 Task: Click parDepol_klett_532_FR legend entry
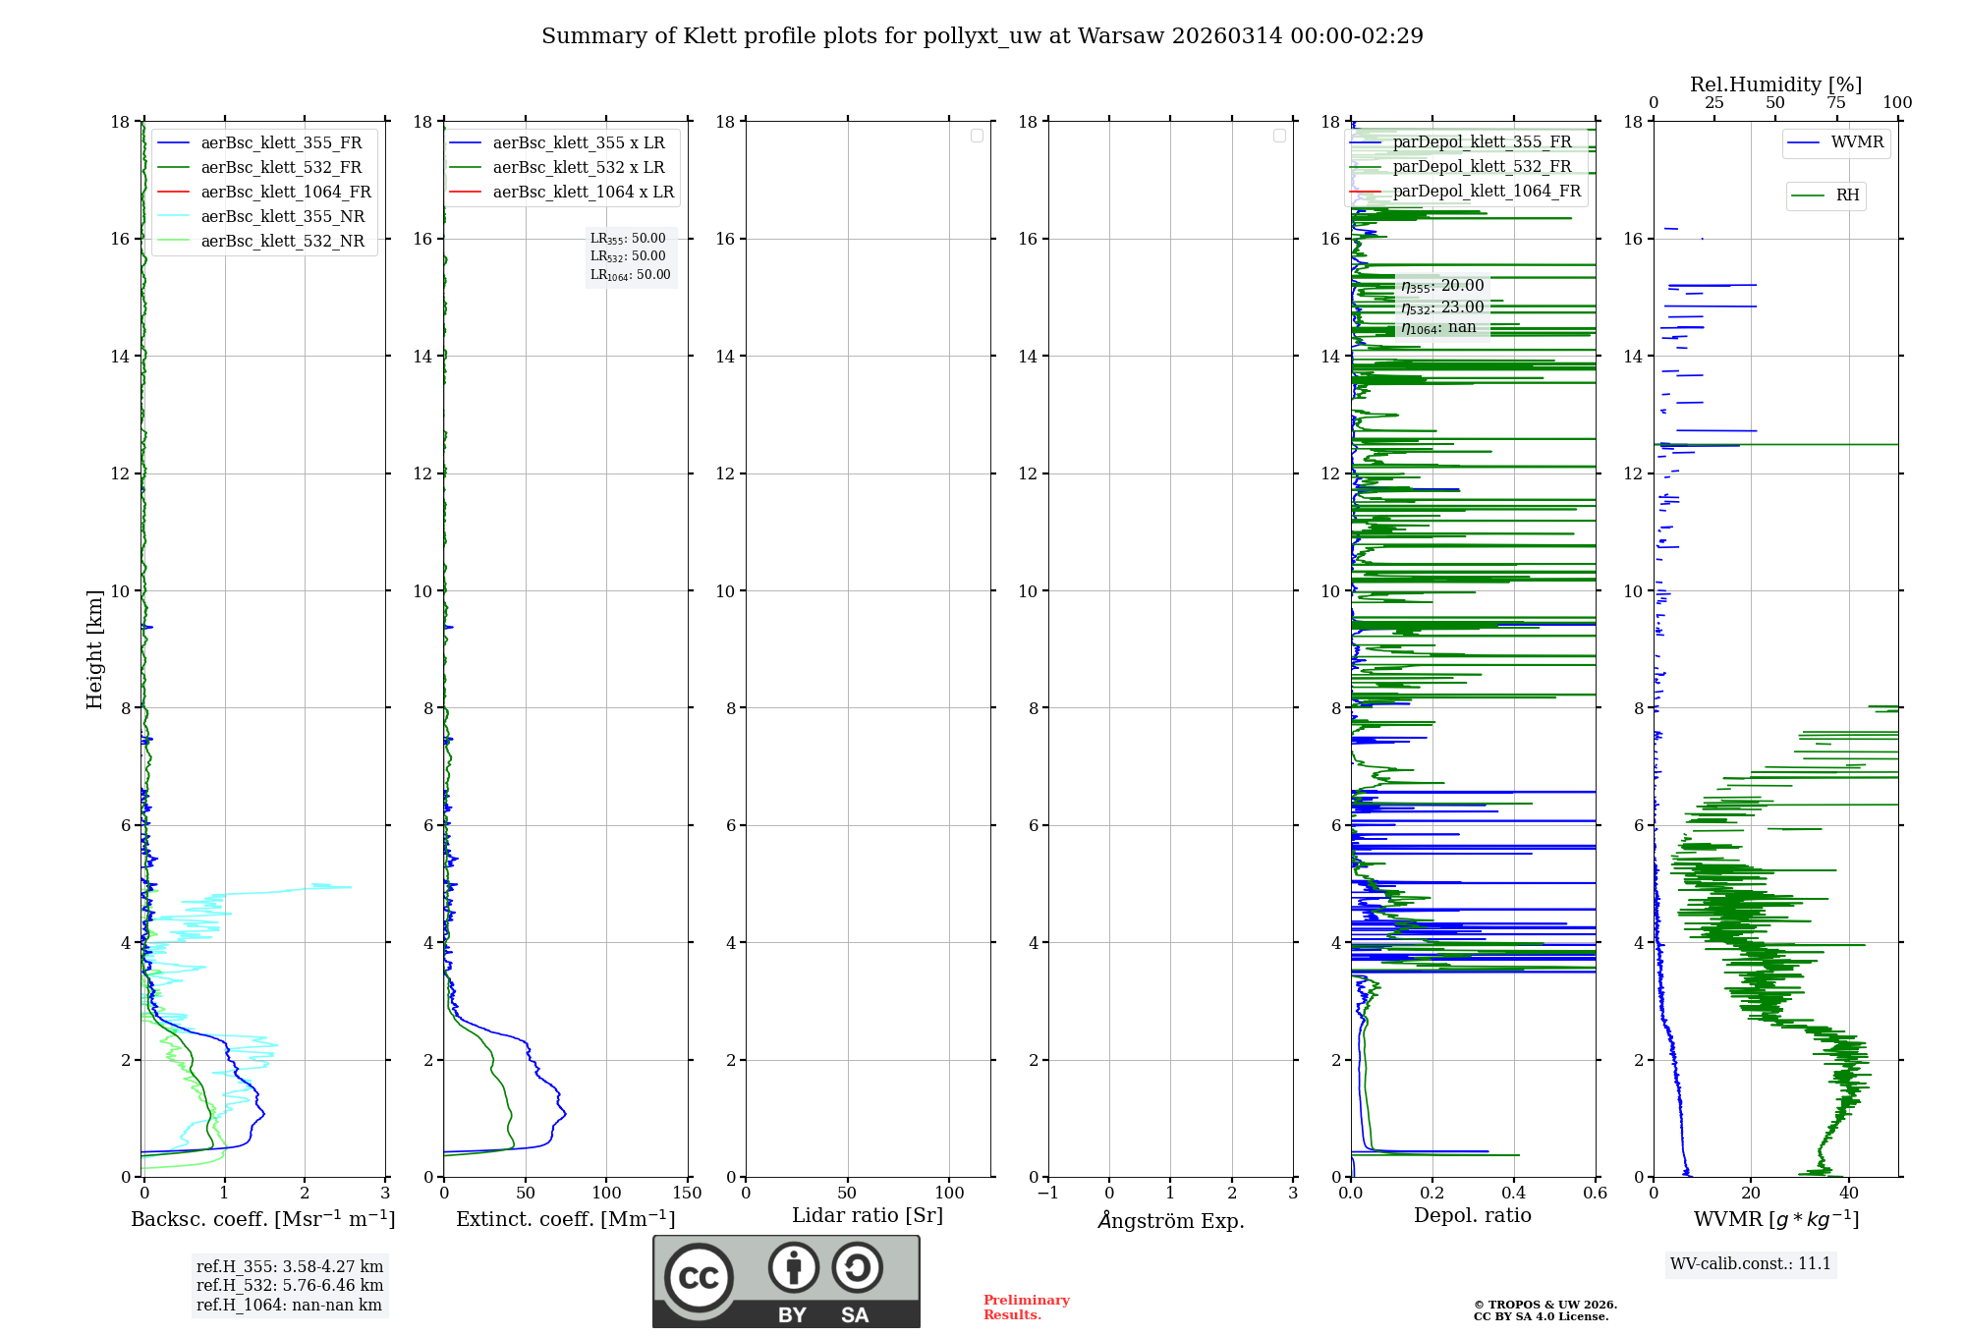1481,167
